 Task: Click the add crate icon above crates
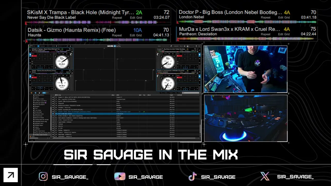pos(31,93)
